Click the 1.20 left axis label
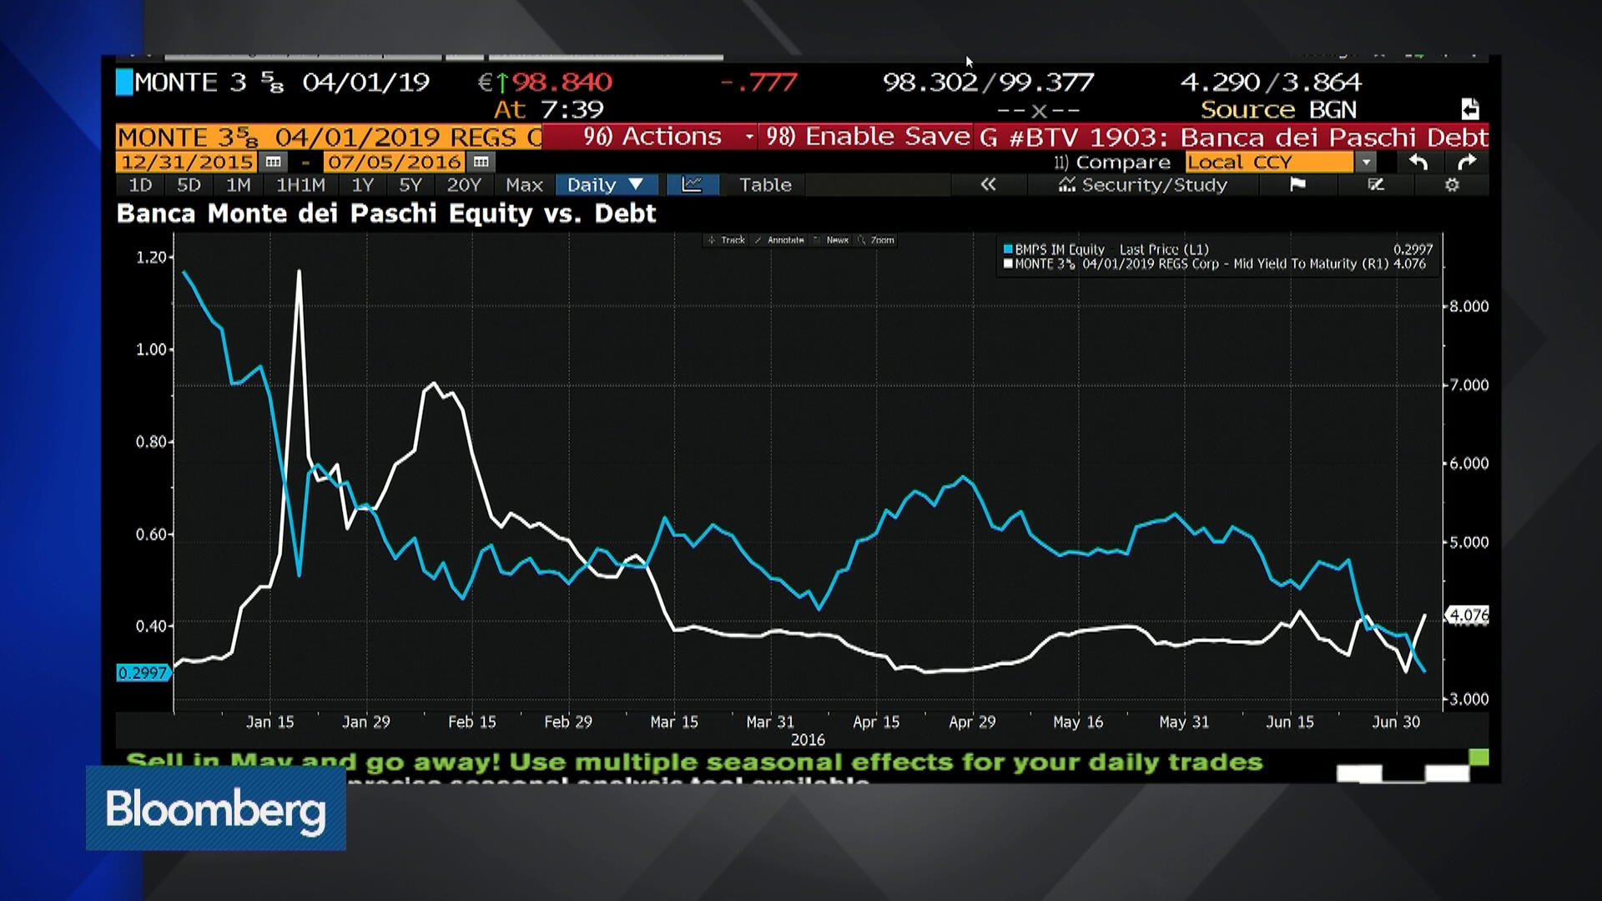This screenshot has width=1602, height=901. [x=152, y=258]
